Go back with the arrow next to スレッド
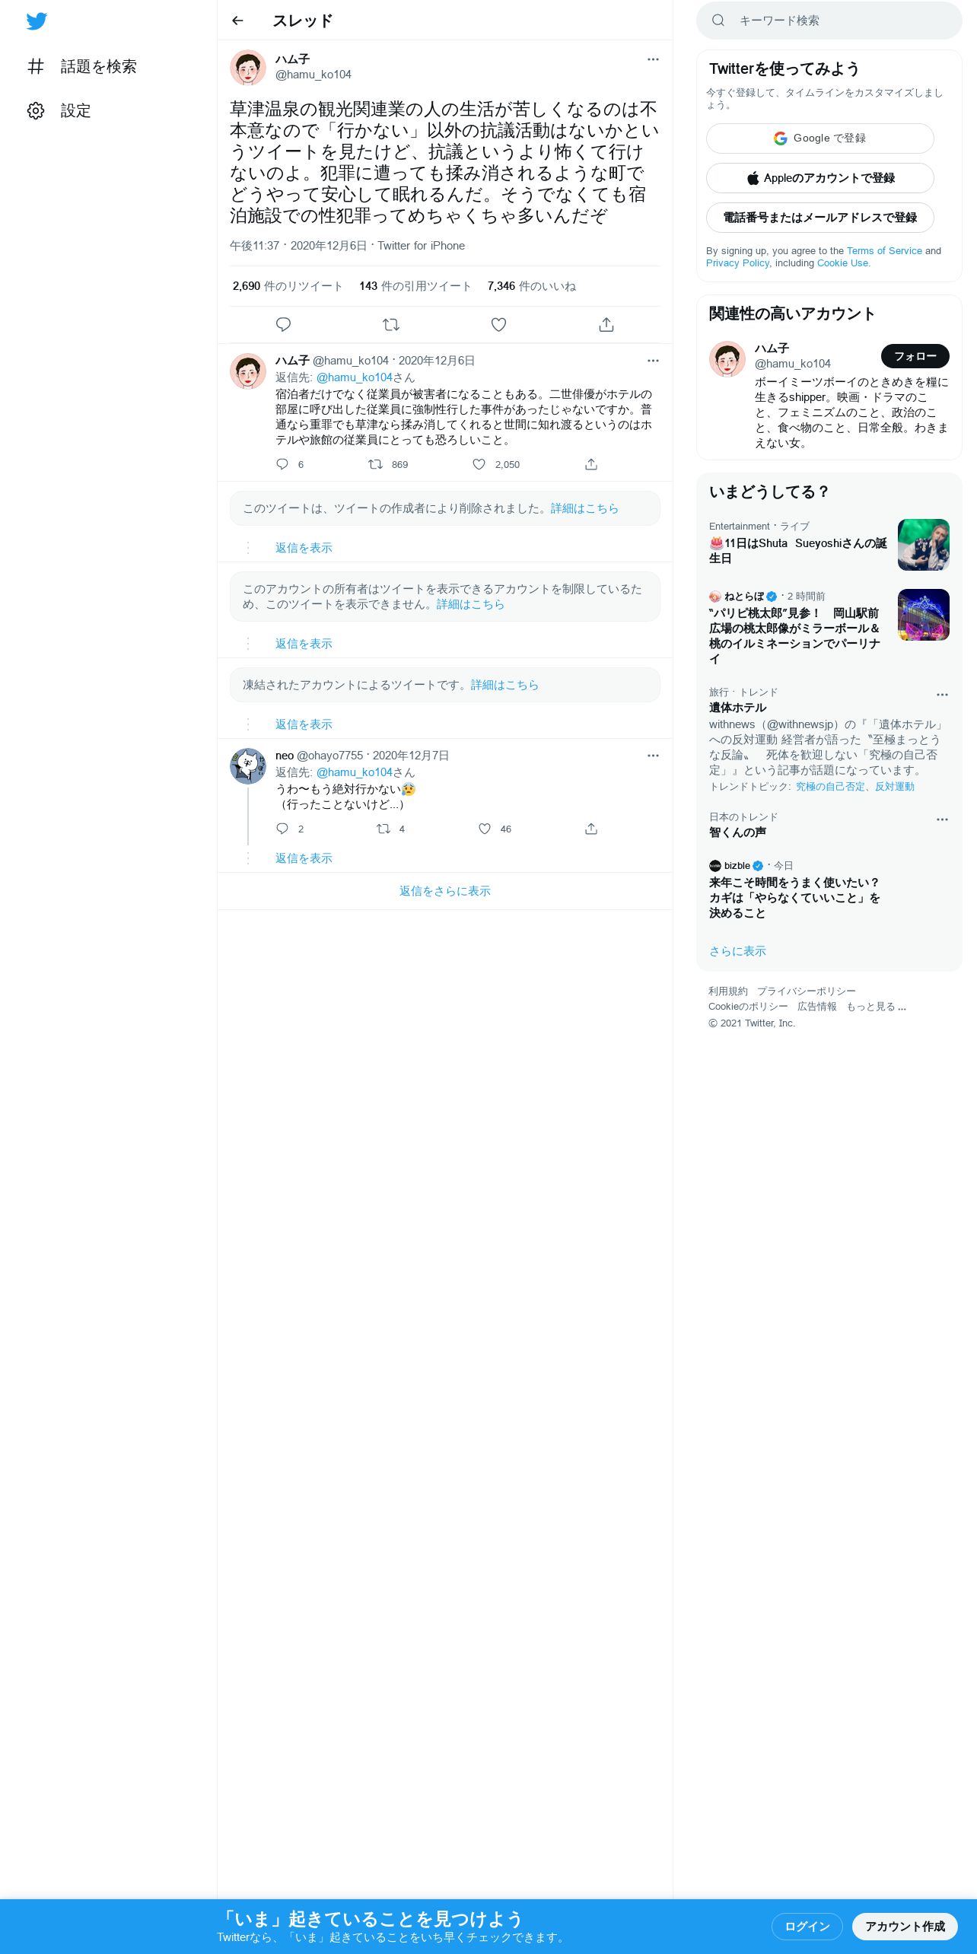This screenshot has height=1954, width=977. tap(237, 21)
